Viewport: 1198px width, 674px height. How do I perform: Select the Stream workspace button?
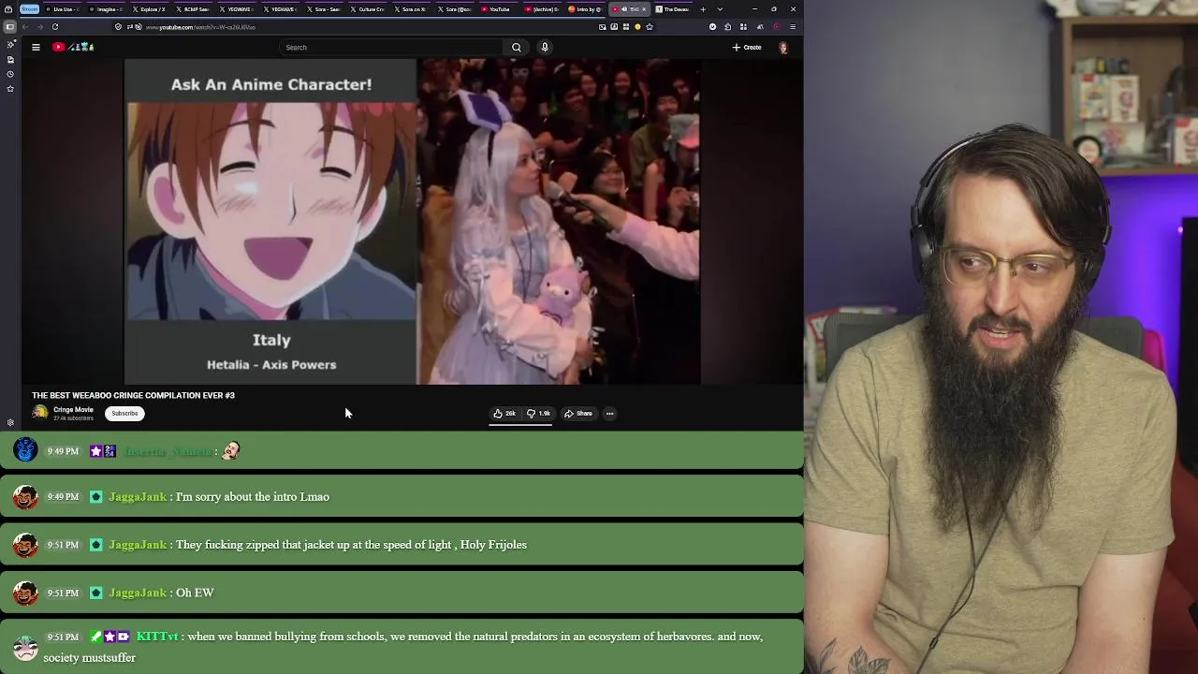29,9
